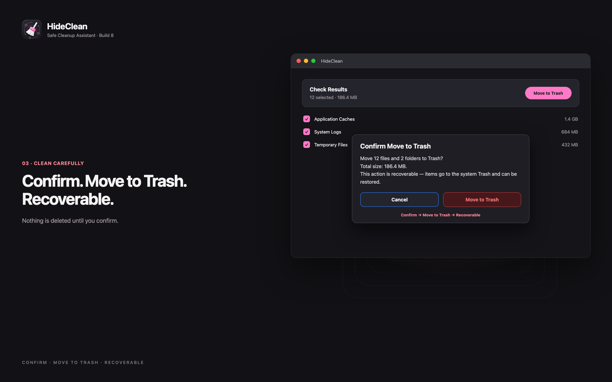Click the '12 selected · 186.4 MB' summary text
Image resolution: width=612 pixels, height=382 pixels.
(x=333, y=97)
